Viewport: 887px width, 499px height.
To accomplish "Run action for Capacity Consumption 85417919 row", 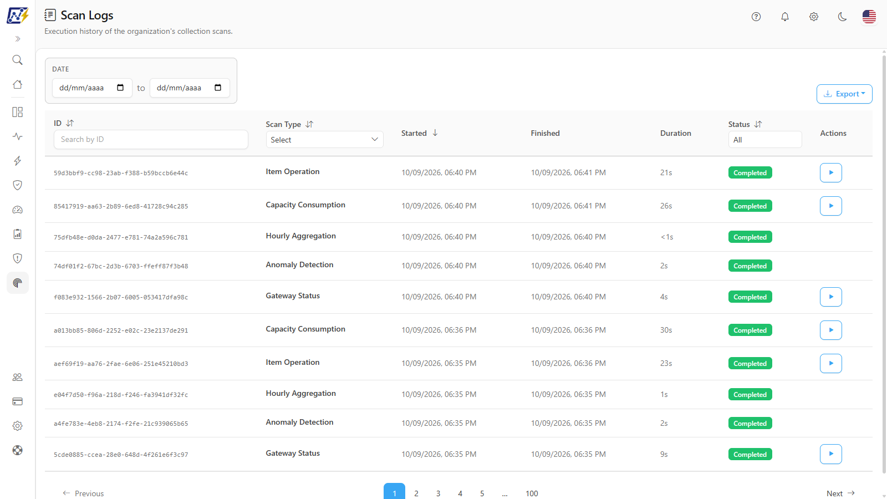I will click(831, 206).
